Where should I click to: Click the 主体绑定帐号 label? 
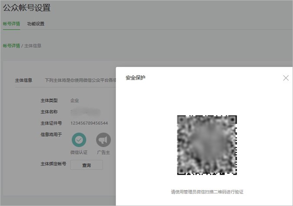pyautogui.click(x=53, y=164)
